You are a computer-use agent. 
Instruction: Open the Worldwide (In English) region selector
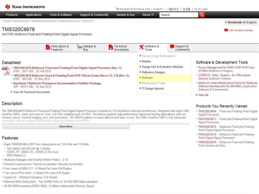click(241, 22)
